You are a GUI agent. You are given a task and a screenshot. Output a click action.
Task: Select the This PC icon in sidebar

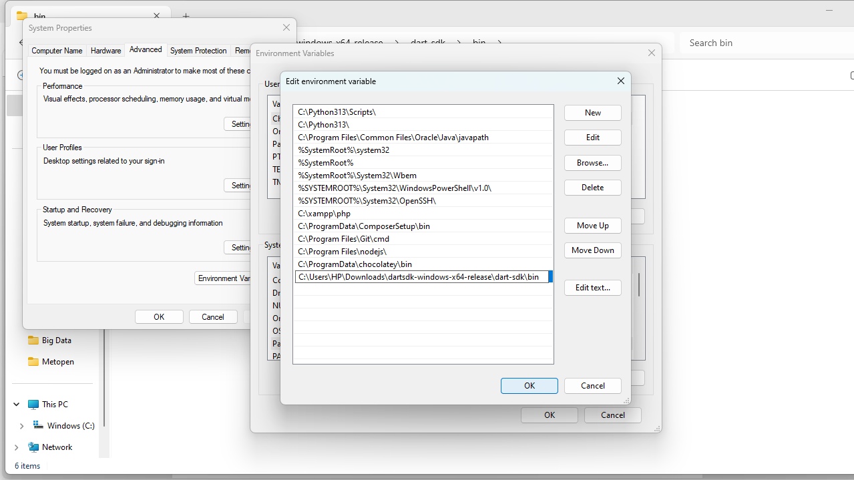(33, 405)
